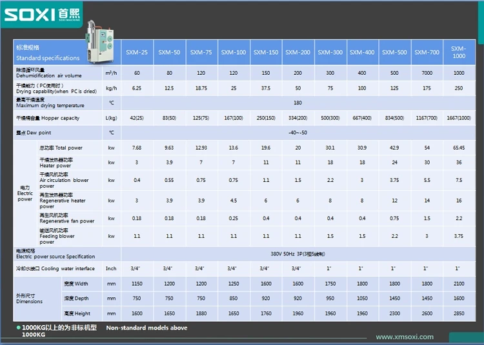
Task: Click the SXM-1000 model header
Action: tap(458, 52)
